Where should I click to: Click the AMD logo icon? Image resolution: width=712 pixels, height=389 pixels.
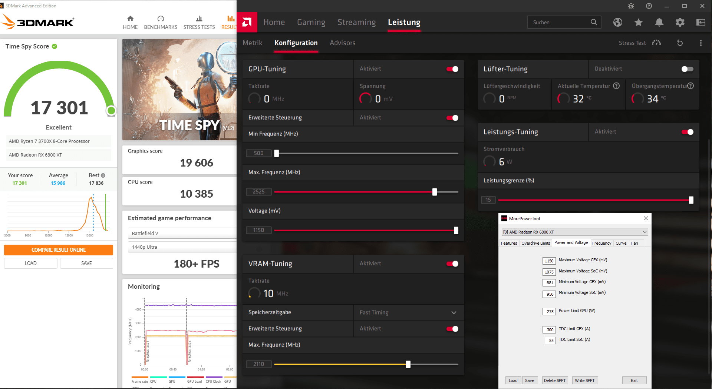tap(247, 22)
